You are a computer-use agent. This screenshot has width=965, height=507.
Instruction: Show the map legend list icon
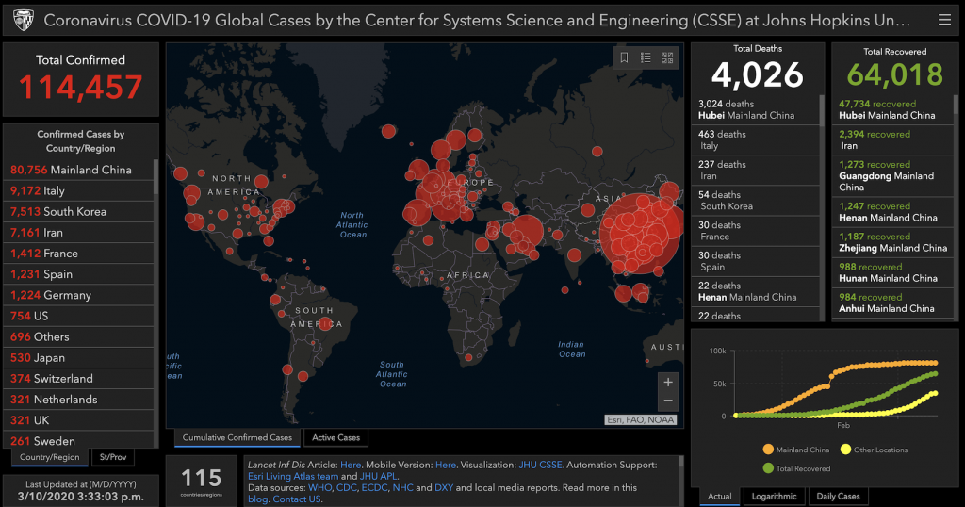point(646,57)
